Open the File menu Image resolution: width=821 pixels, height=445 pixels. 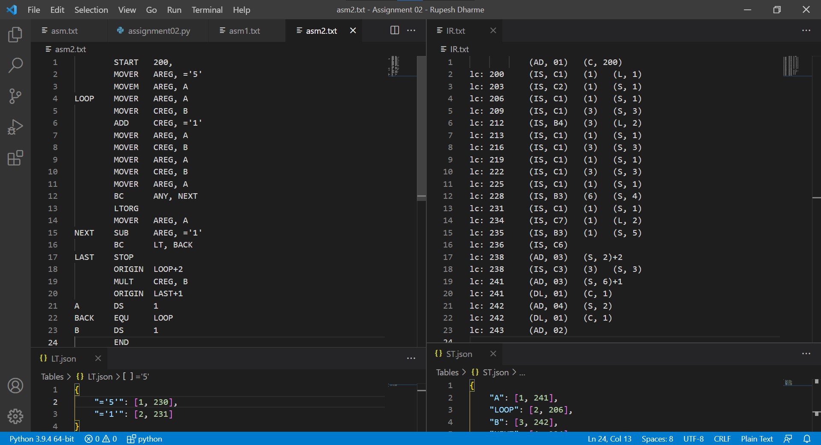(x=34, y=10)
